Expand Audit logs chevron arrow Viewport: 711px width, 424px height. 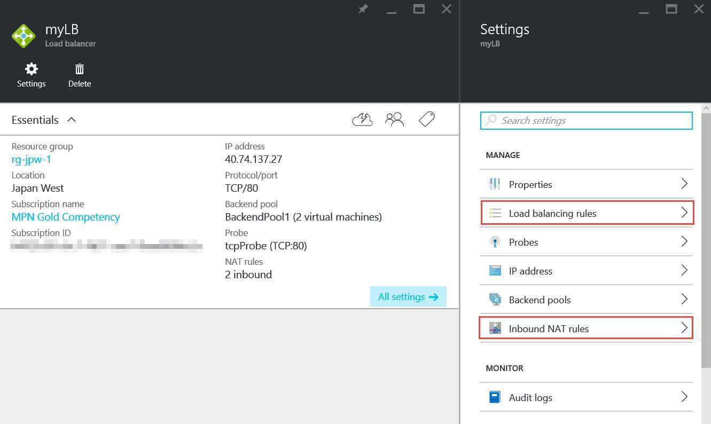[684, 397]
